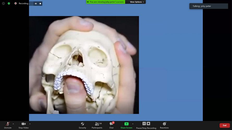The width and height of the screenshot is (232, 130).
Task: Open the Reactions menu
Action: [164, 125]
